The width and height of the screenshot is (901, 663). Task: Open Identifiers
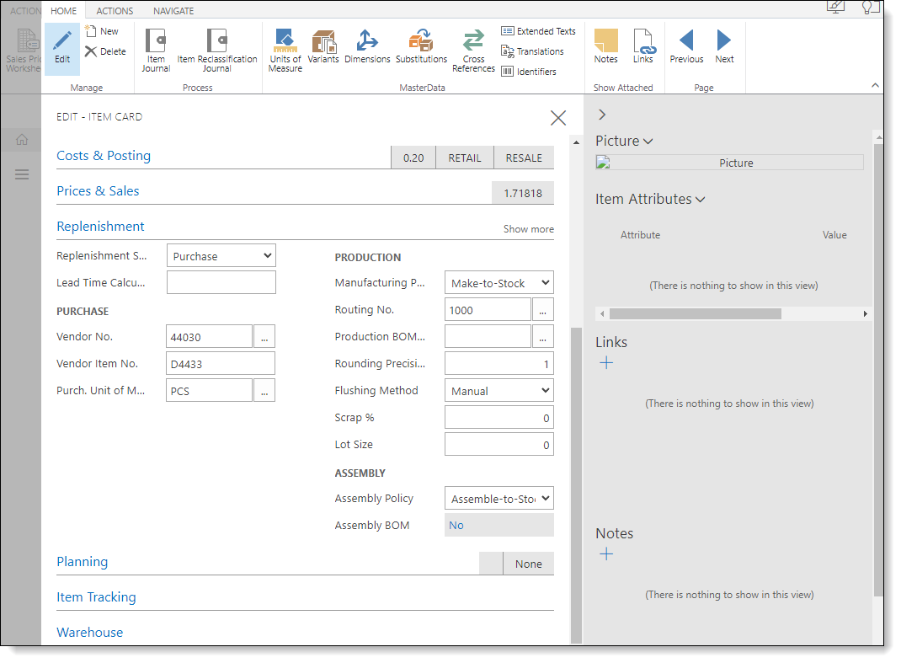click(x=529, y=72)
